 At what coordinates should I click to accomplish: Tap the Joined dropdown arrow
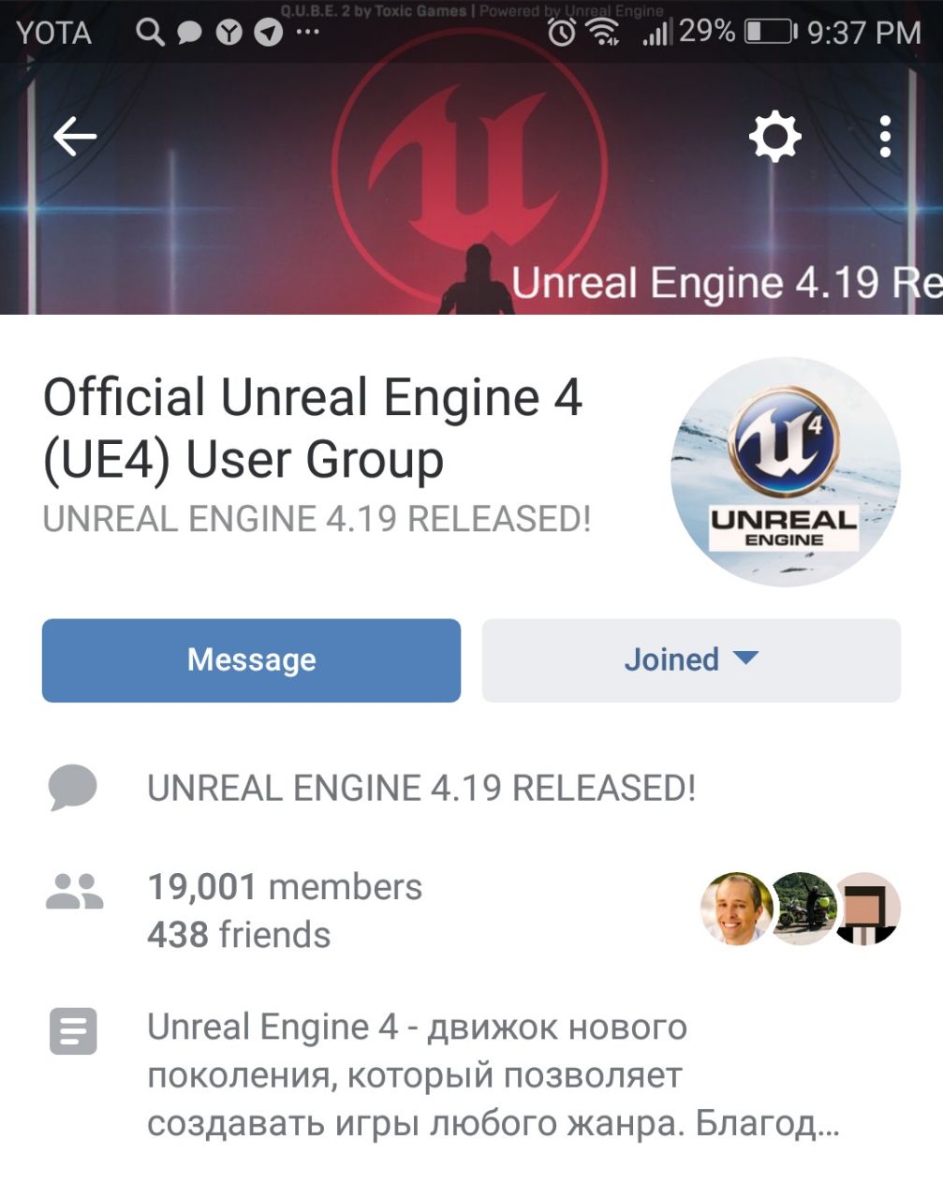pos(745,658)
